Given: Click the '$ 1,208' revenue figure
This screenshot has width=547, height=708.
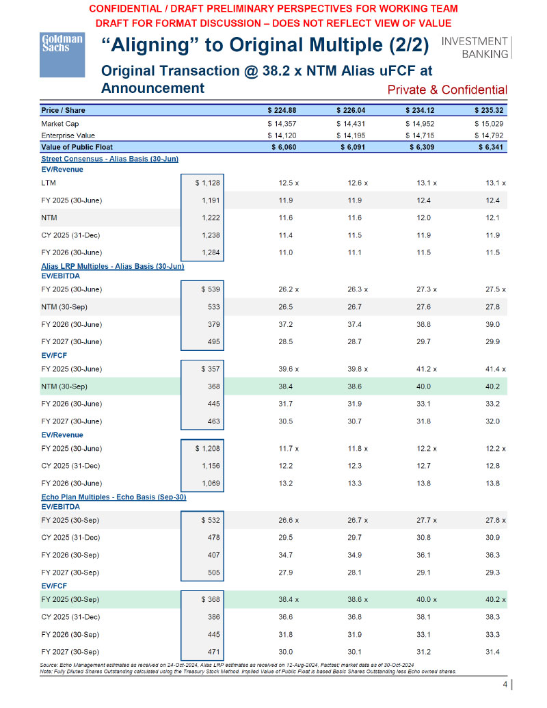Looking at the screenshot, I should tap(208, 448).
